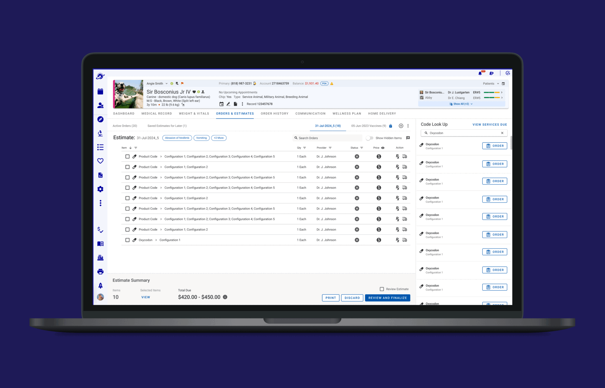The height and width of the screenshot is (388, 605).
Task: Check the Review Estimate checkbox
Action: [x=382, y=289]
